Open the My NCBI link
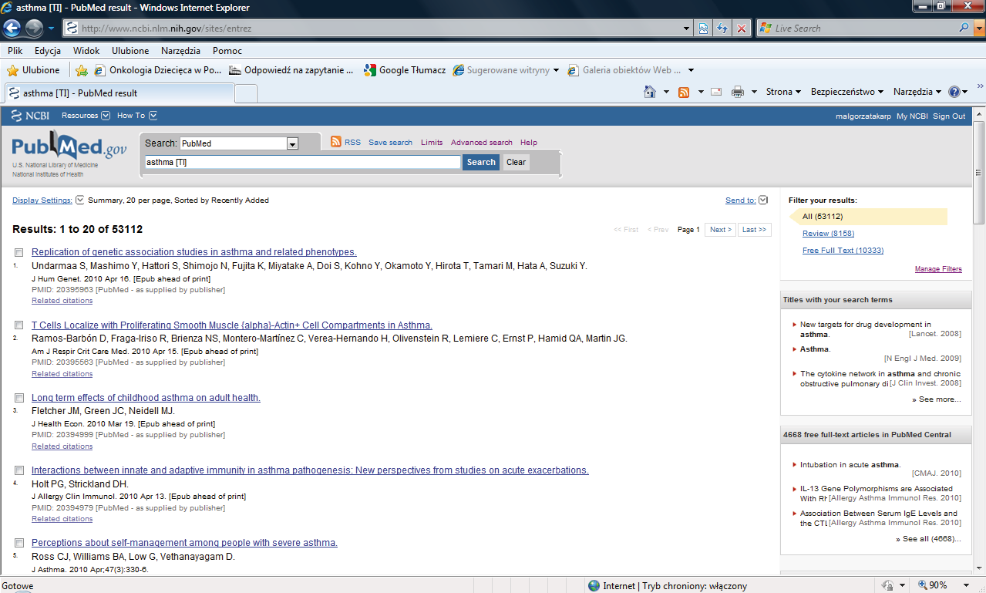 click(x=912, y=116)
